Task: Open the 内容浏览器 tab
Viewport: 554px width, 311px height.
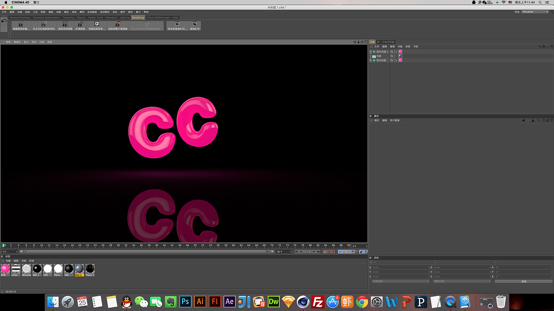Action: click(x=388, y=42)
